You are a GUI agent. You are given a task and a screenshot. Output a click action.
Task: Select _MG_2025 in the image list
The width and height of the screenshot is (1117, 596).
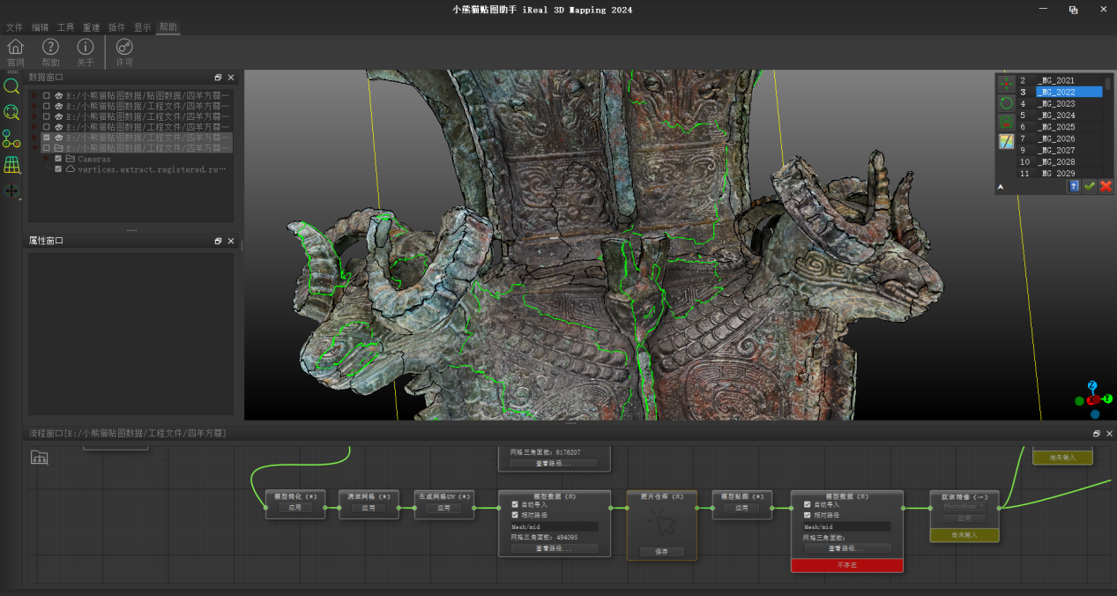point(1069,127)
